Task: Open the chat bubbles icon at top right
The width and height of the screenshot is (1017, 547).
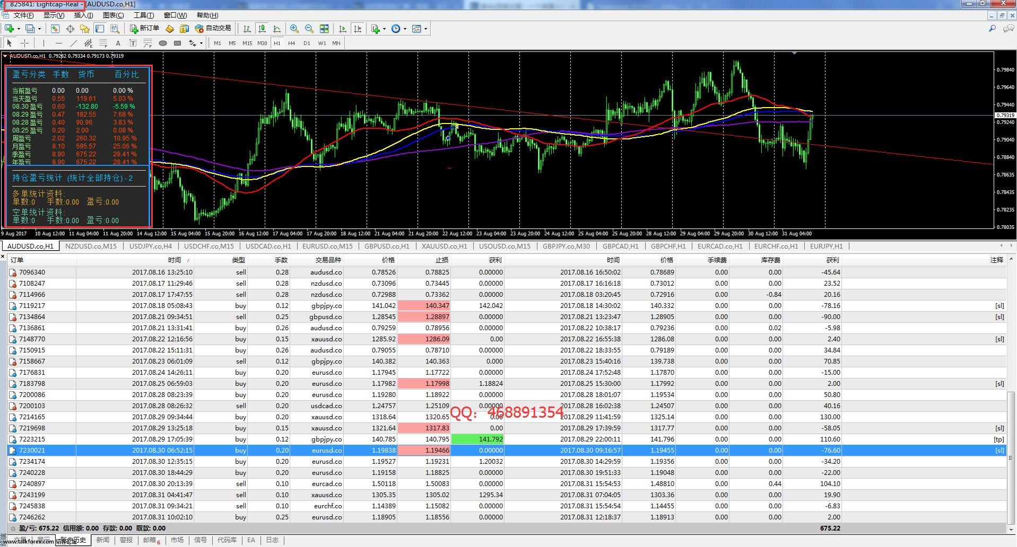Action: coord(1008,29)
